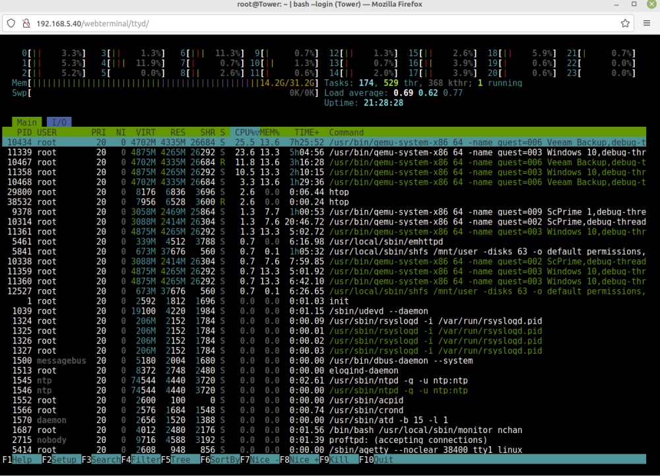This screenshot has height=476, width=660.
Task: Click F7 Nice - in the function bar
Action: click(x=259, y=459)
